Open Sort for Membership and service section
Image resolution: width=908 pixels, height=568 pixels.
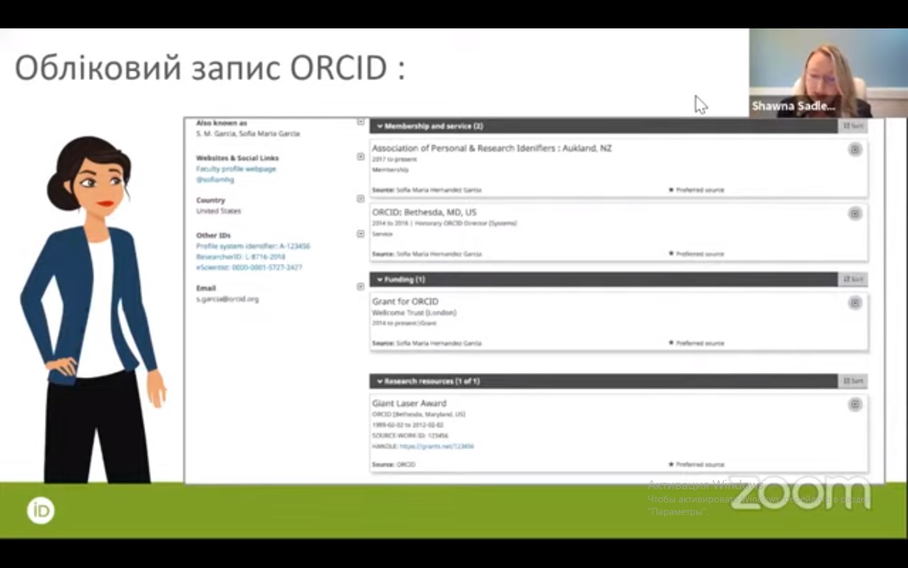tap(853, 126)
